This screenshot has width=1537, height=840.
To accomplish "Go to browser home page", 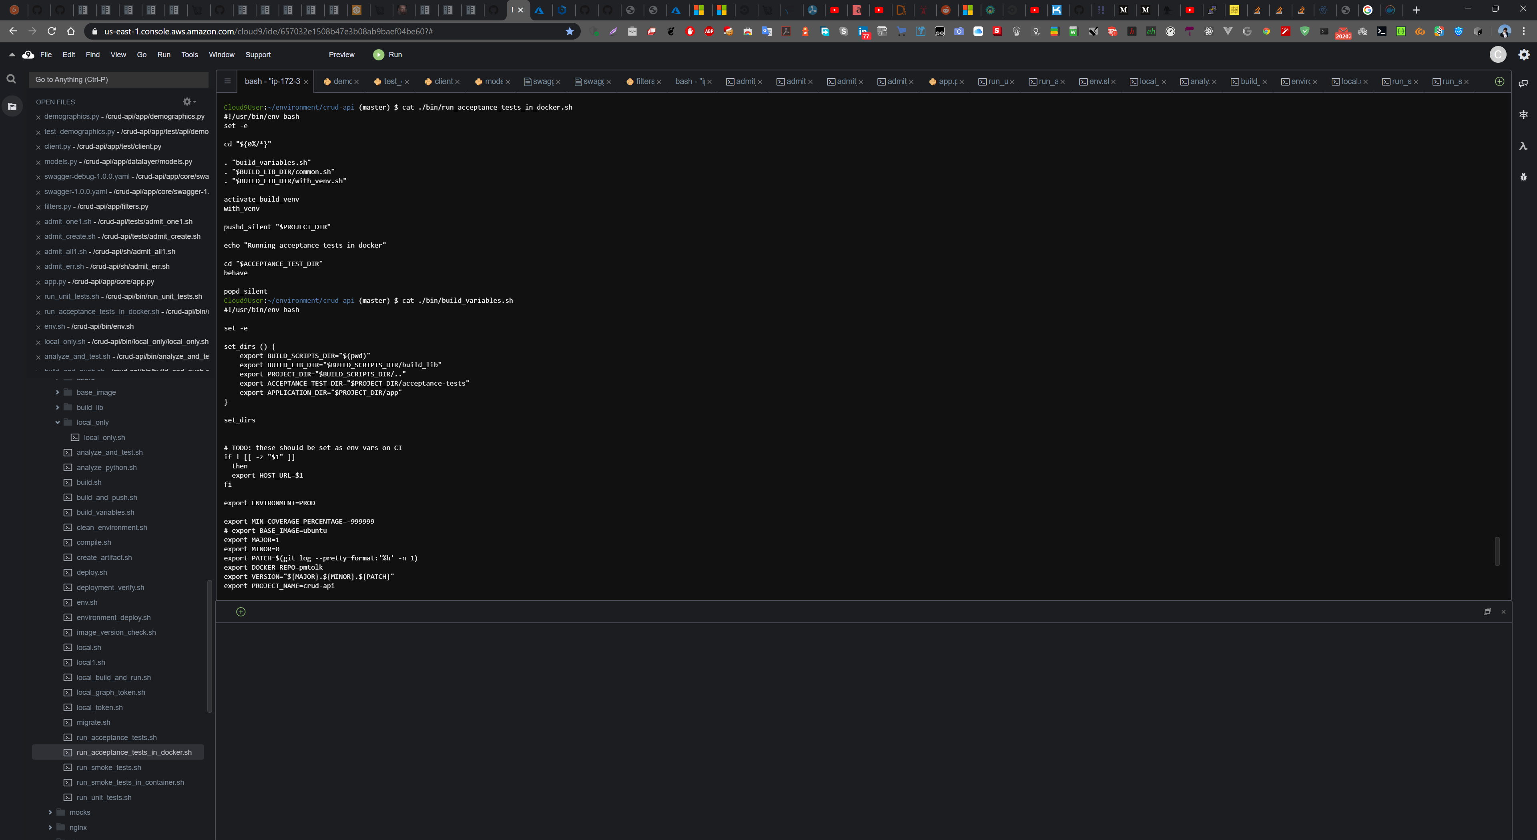I will pos(70,31).
